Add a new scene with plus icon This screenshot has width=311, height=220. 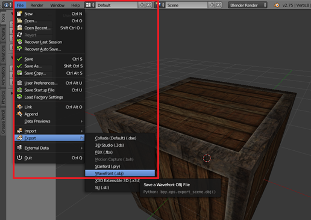(x=212, y=5)
